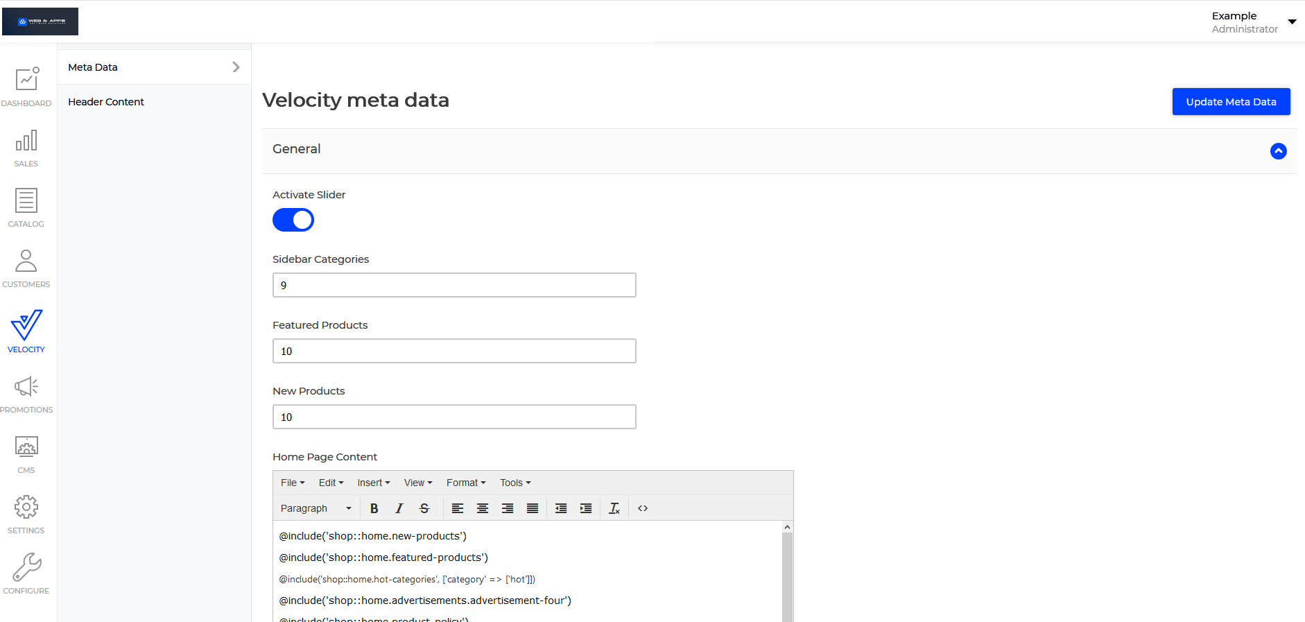
Task: Open the Catalog section icon
Action: click(26, 200)
